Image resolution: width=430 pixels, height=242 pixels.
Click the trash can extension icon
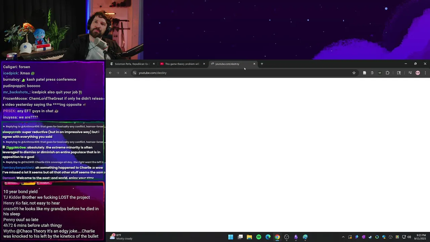coord(372,73)
